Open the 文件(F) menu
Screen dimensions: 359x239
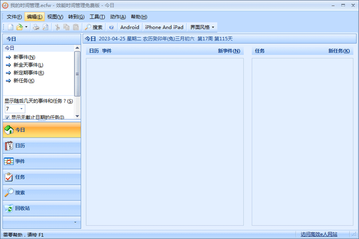14,17
